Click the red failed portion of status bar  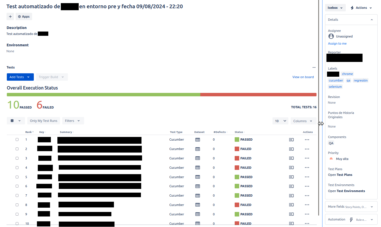click(258, 95)
